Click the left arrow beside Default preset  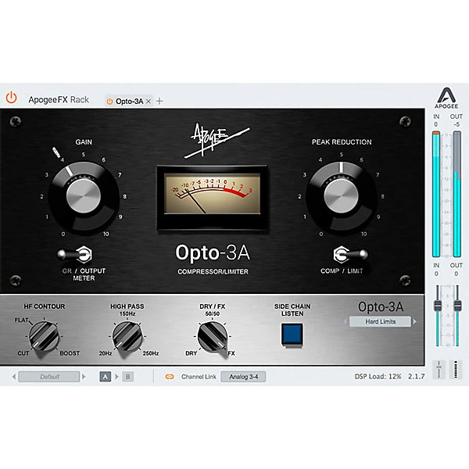13,376
